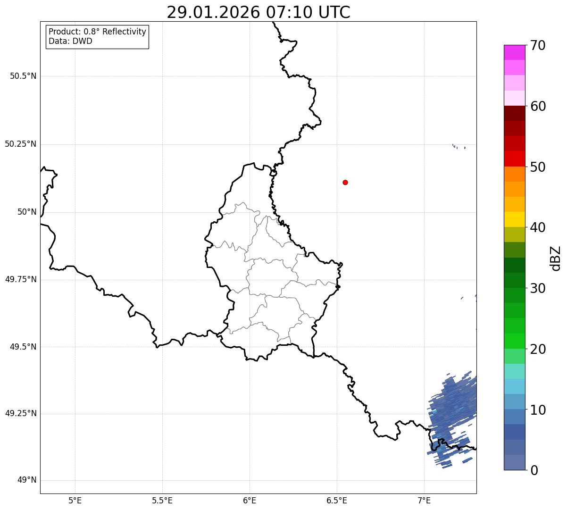Click the red station marker dot
Screen dimensions: 567x510
tap(345, 182)
